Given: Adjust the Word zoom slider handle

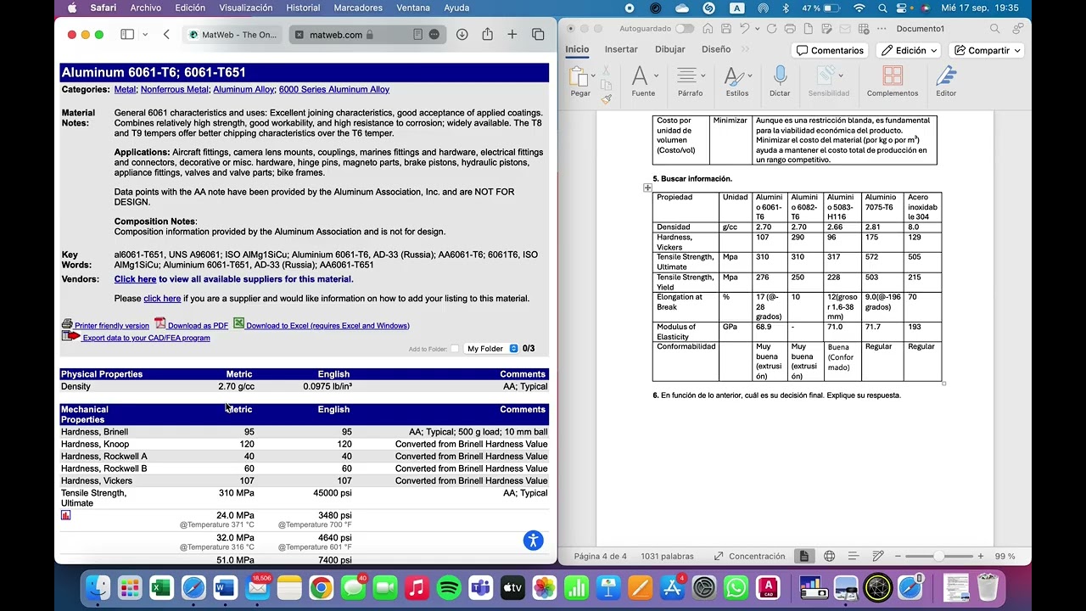Looking at the screenshot, I should [938, 557].
